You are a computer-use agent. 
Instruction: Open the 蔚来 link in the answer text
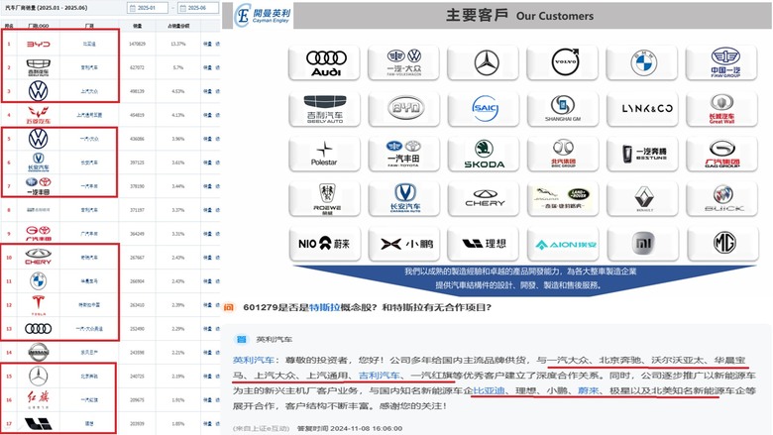click(x=588, y=390)
